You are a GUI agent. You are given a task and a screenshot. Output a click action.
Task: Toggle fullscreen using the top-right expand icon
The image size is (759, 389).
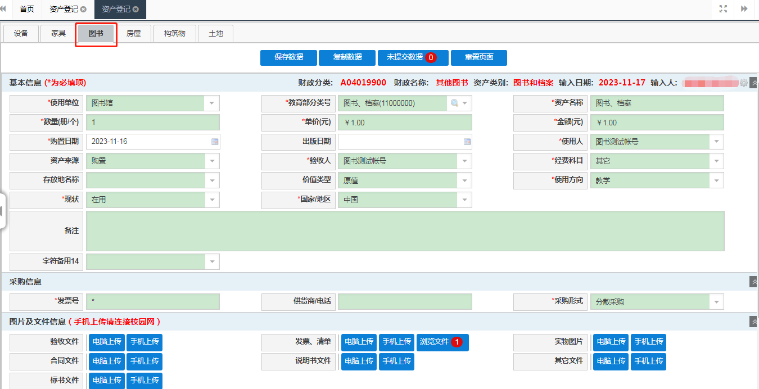click(x=723, y=9)
